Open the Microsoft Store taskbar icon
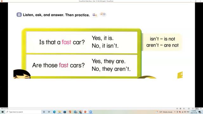 65,112
